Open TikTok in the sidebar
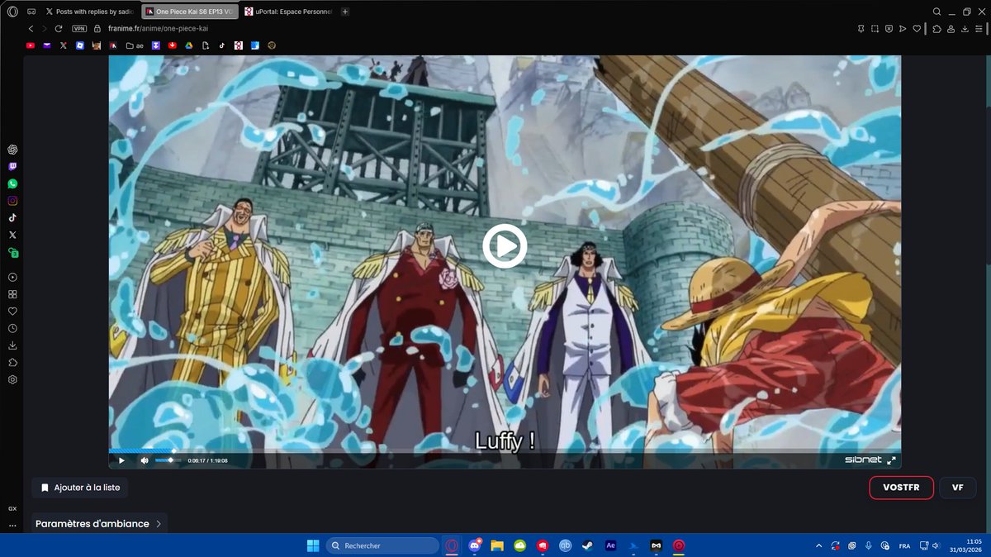991x557 pixels. pos(12,218)
